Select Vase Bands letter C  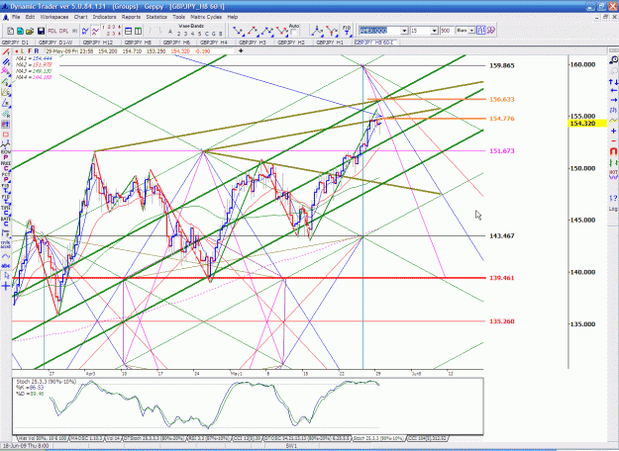[x=206, y=34]
